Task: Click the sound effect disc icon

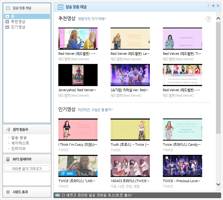Action: click(8, 192)
